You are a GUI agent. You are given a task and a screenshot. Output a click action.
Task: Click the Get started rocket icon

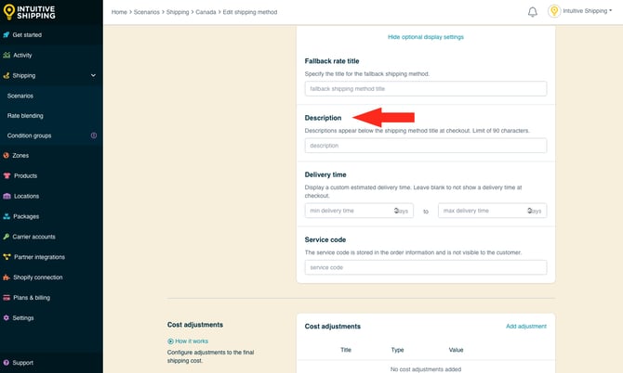[x=7, y=35]
